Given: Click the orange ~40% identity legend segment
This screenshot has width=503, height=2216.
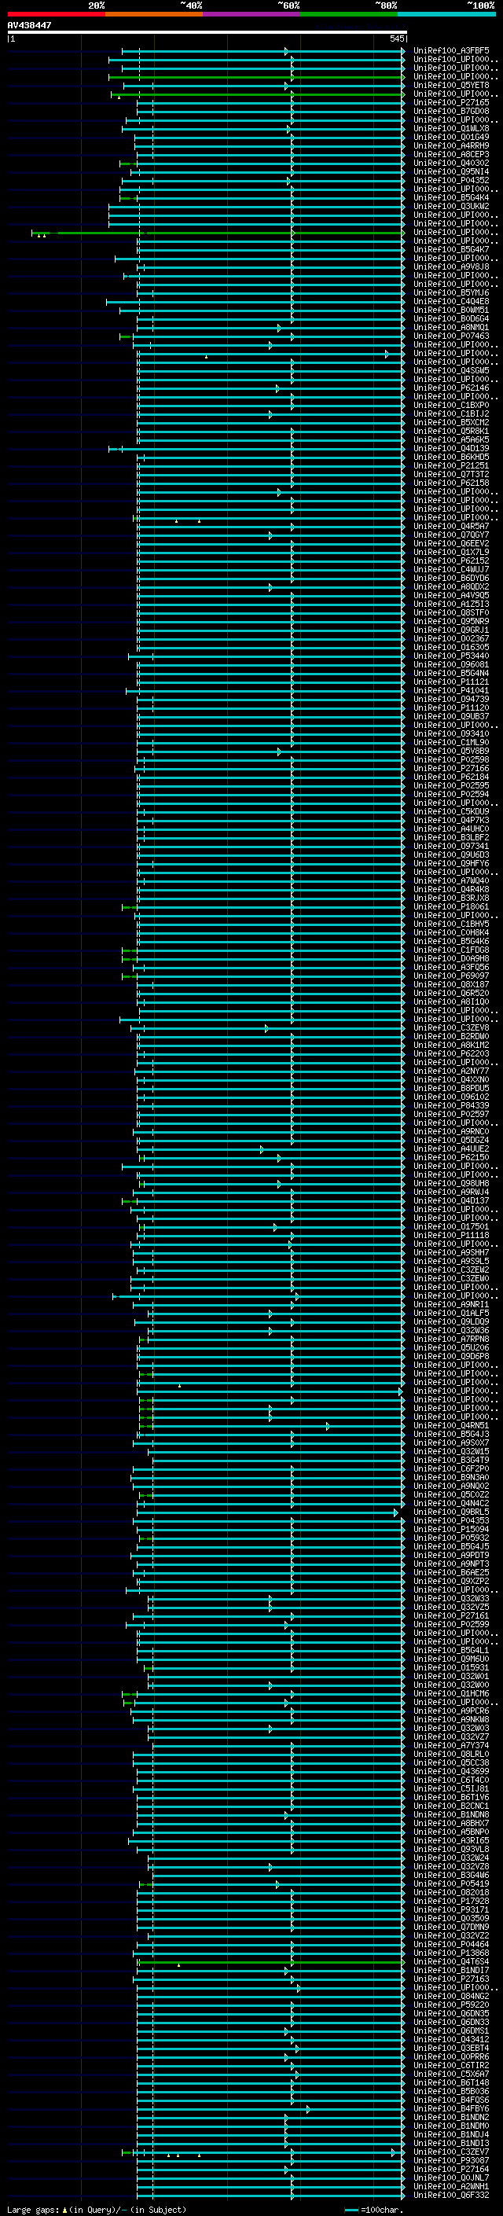Looking at the screenshot, I should [154, 14].
